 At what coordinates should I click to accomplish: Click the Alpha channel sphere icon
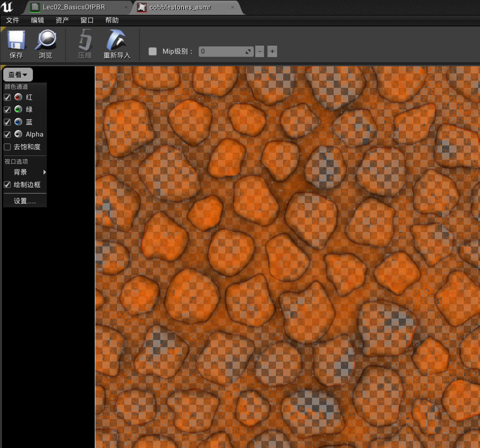pos(19,134)
